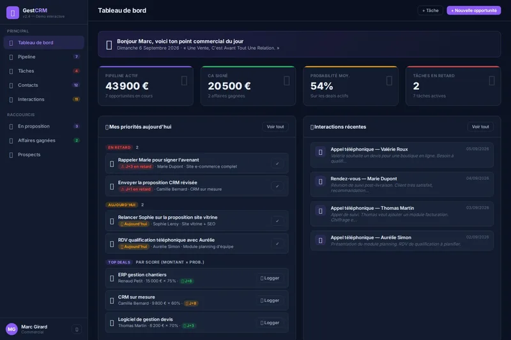Click the TOP DEALS section label
Image resolution: width=511 pixels, height=340 pixels.
tap(119, 262)
